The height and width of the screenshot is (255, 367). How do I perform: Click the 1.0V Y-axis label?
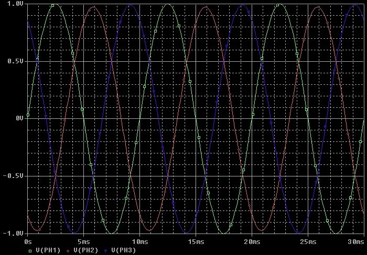coord(16,4)
